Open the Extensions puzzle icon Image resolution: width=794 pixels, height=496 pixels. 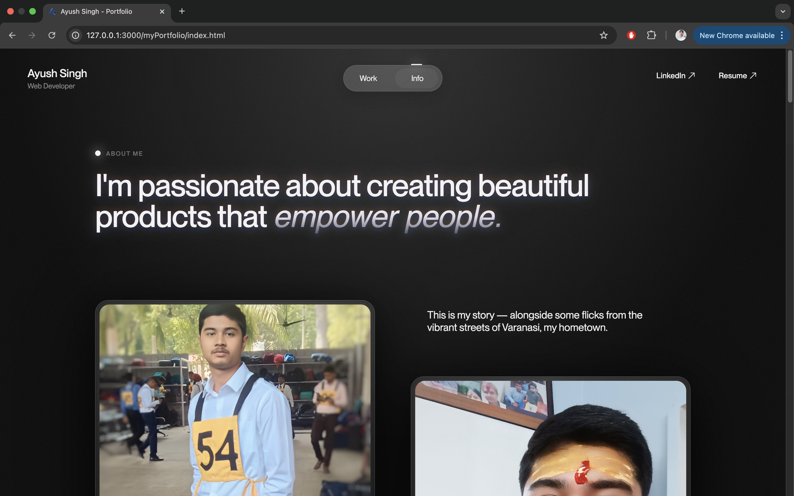[651, 36]
